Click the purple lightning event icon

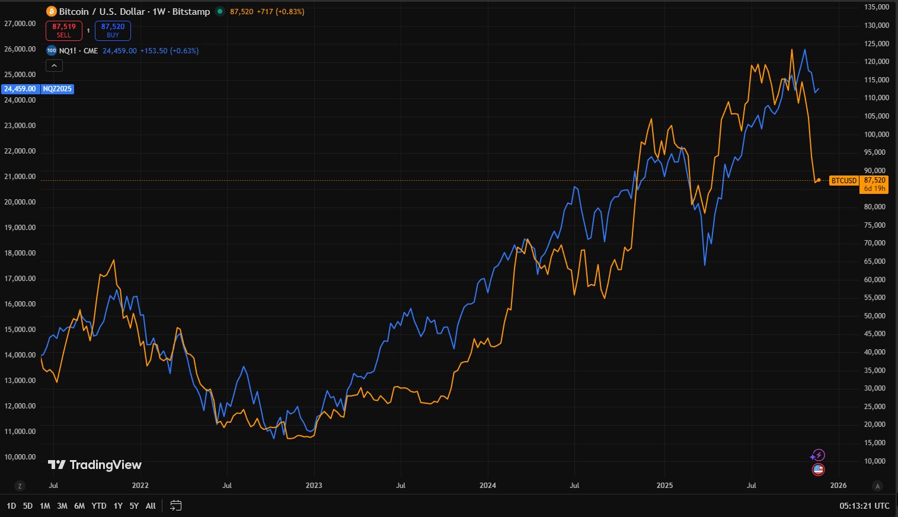818,455
